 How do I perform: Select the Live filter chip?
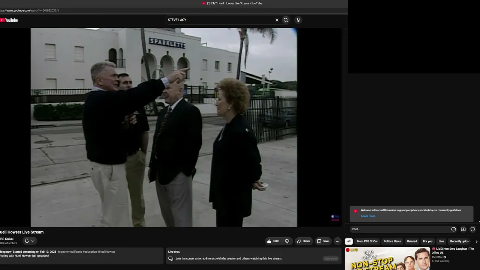pyautogui.click(x=441, y=241)
